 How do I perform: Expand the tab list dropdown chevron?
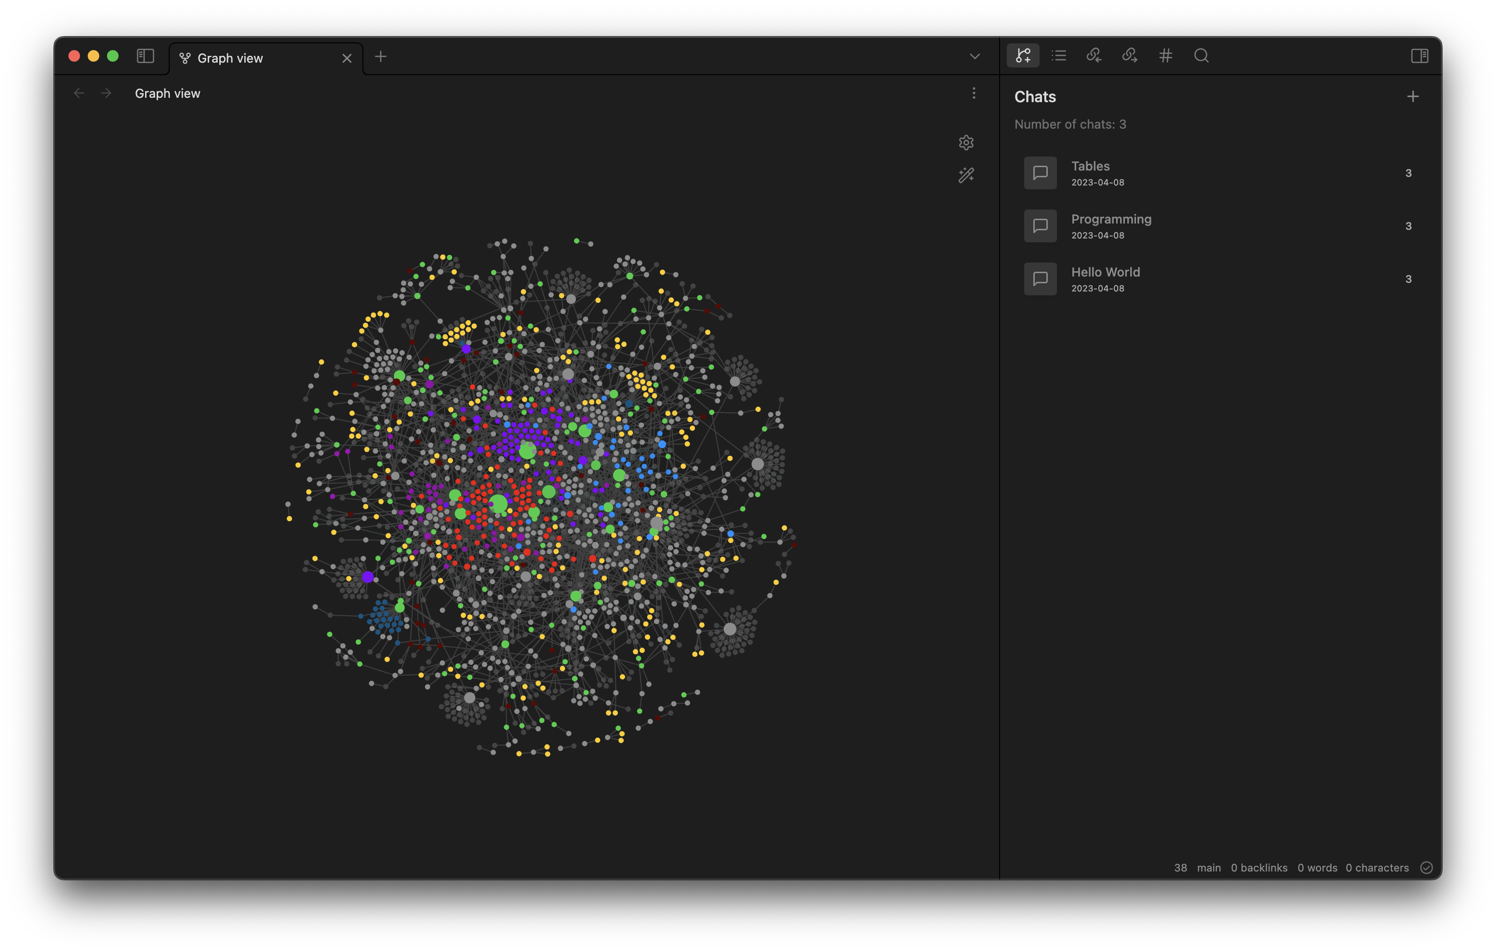[975, 56]
